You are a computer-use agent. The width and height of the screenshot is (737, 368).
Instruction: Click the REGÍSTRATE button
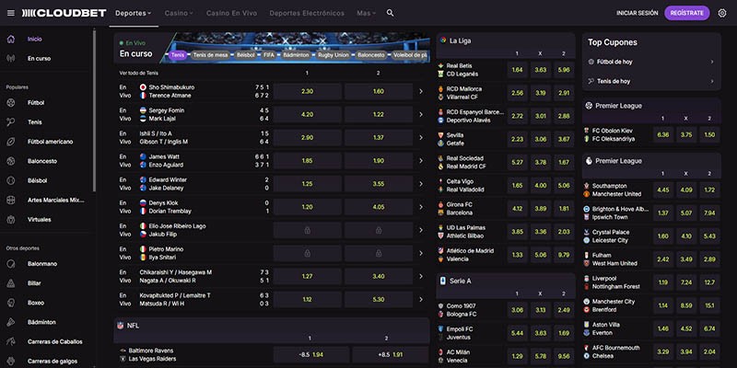(x=686, y=13)
